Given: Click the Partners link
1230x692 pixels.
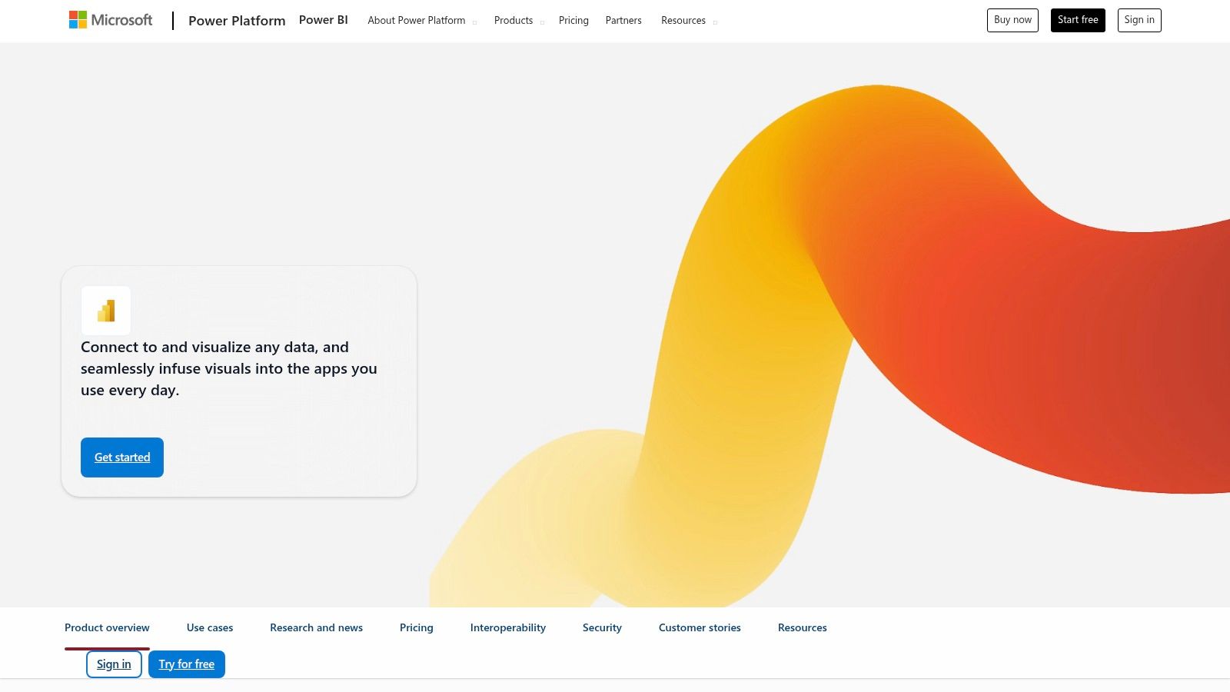Looking at the screenshot, I should (623, 20).
